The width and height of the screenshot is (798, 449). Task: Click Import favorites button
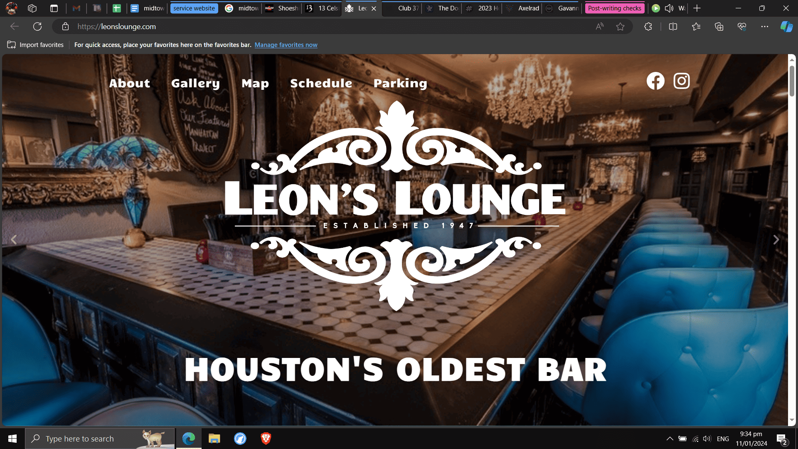coord(35,45)
